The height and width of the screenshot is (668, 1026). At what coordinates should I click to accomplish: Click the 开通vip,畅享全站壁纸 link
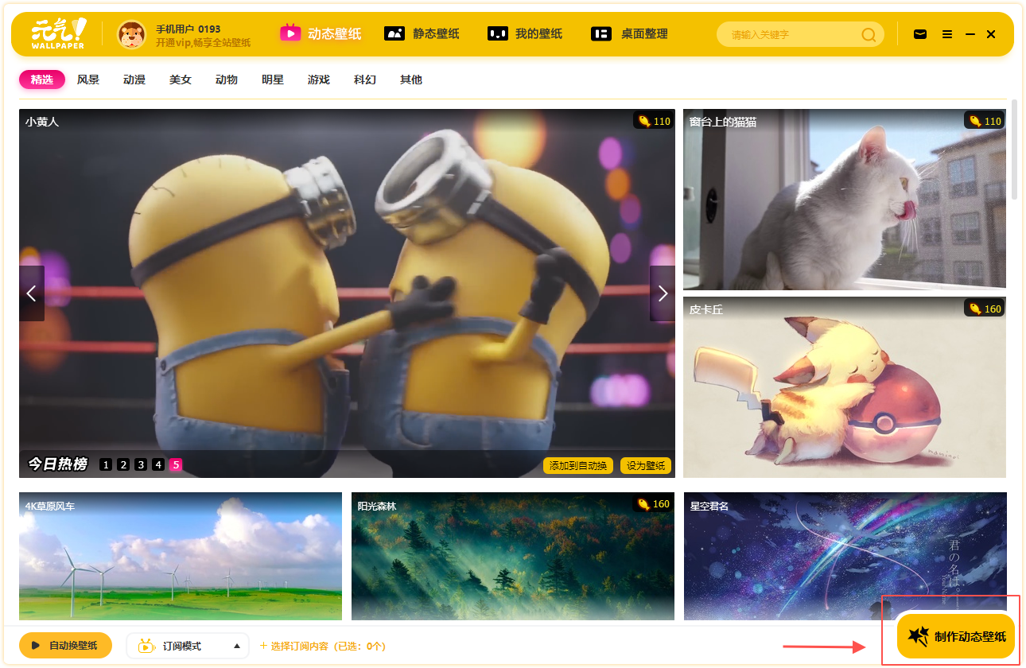(203, 43)
